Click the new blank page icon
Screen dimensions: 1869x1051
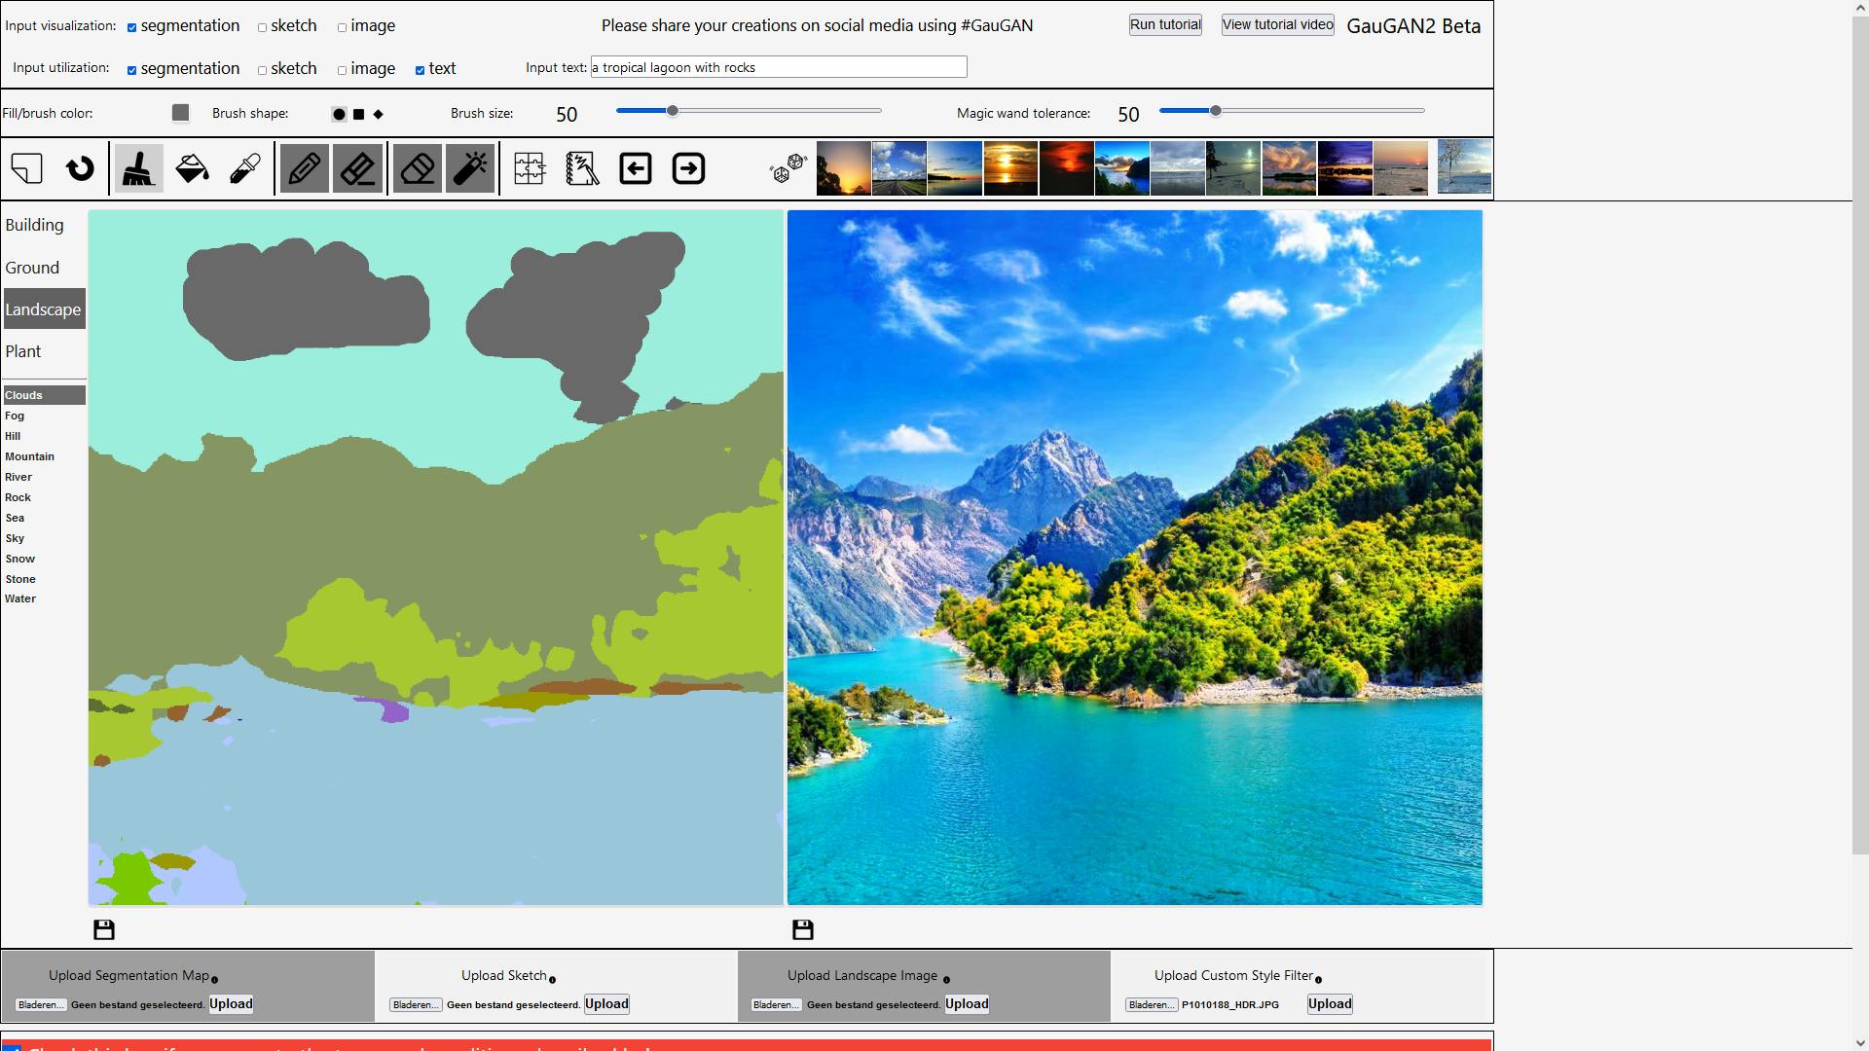pos(27,168)
